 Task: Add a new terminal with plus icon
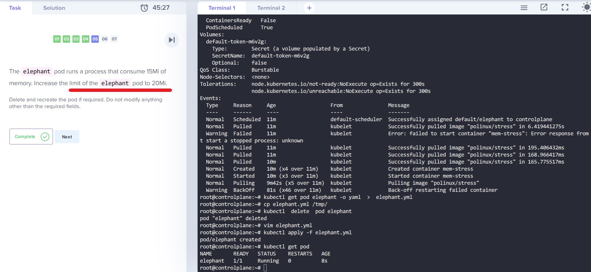[x=309, y=8]
